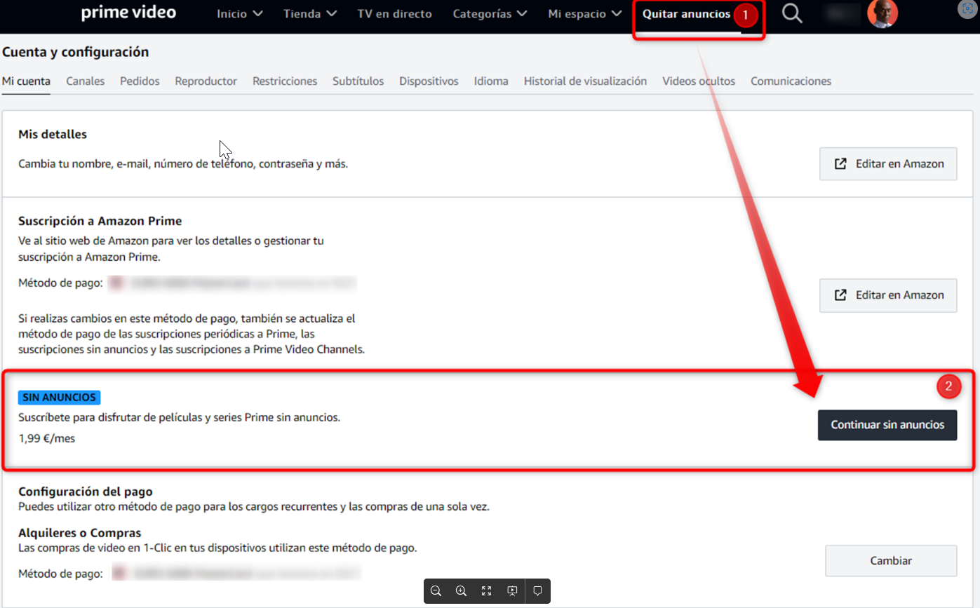
Task: Switch to the Dispositivos tab
Action: (429, 81)
